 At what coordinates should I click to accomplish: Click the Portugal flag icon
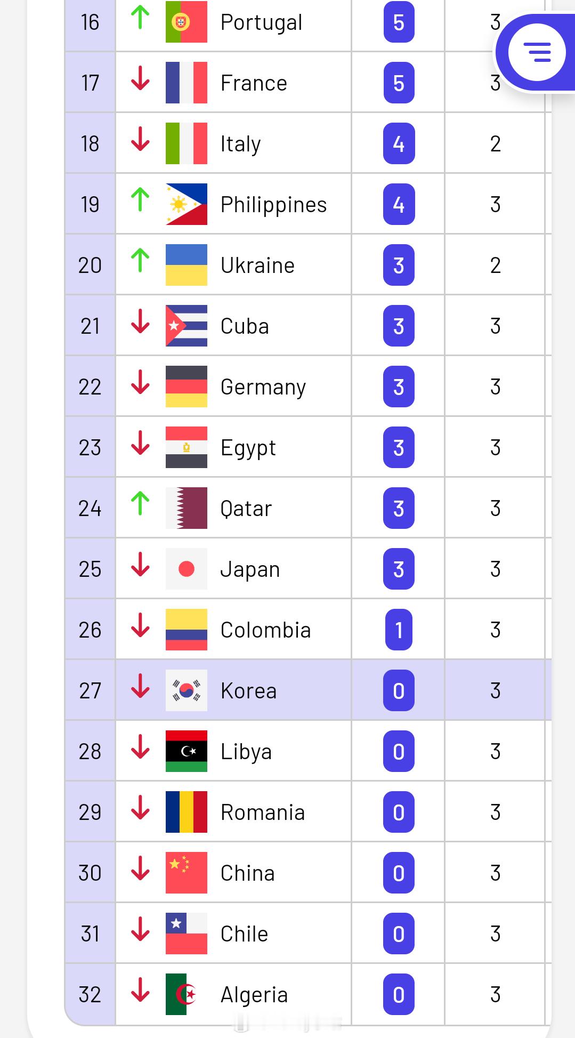(186, 22)
